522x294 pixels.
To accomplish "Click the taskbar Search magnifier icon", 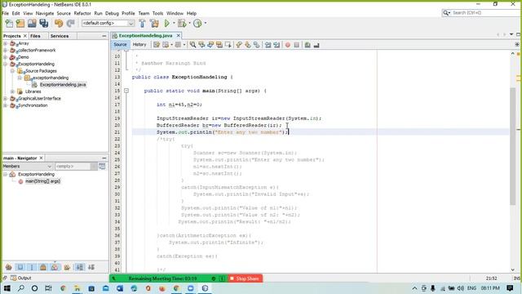I will pos(21,288).
